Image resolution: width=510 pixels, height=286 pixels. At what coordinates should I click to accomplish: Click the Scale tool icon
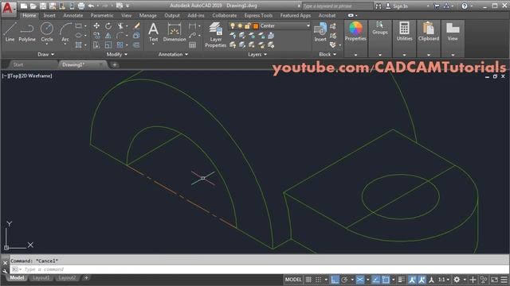(x=108, y=44)
